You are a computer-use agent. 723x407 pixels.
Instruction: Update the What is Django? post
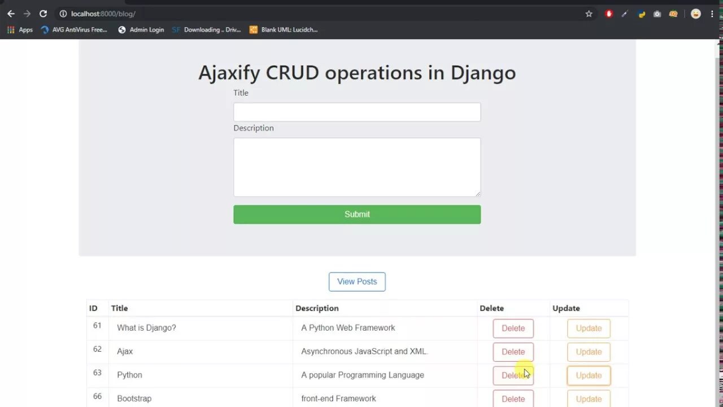[x=589, y=328]
